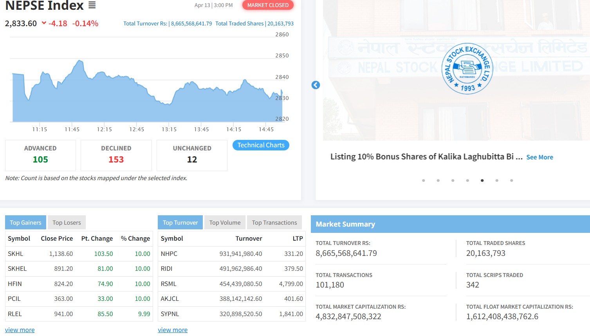Click RLEL's percent change 9.99
The width and height of the screenshot is (590, 336).
click(x=144, y=314)
